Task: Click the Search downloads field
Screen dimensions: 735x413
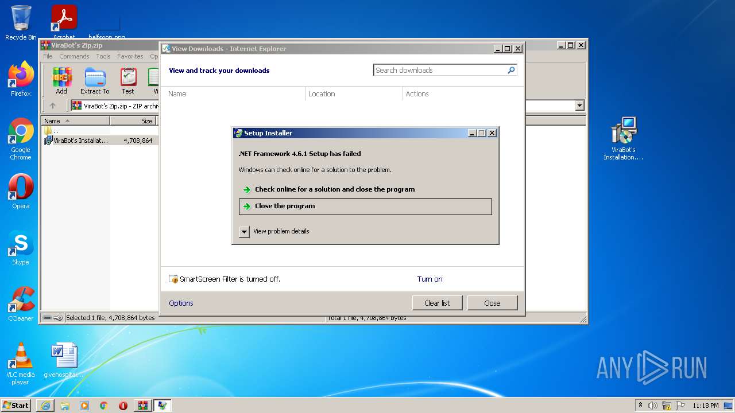Action: coord(439,70)
